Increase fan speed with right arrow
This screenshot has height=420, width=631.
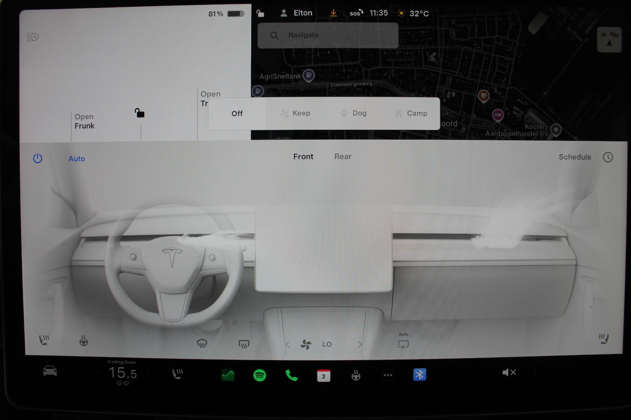(360, 344)
